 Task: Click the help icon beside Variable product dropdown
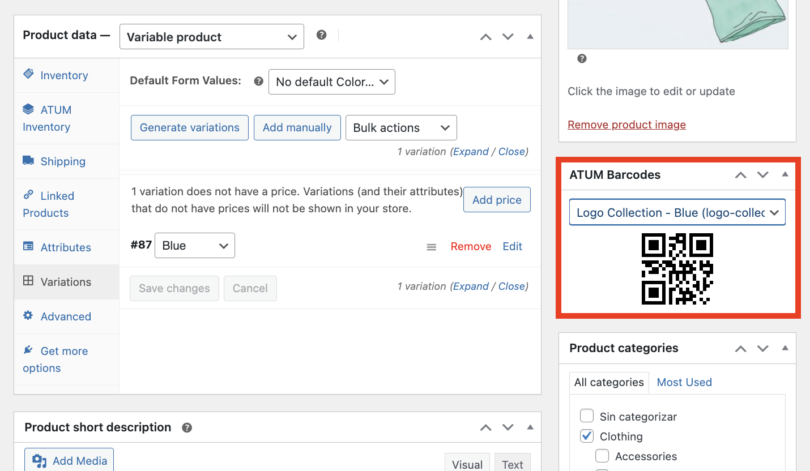(321, 35)
